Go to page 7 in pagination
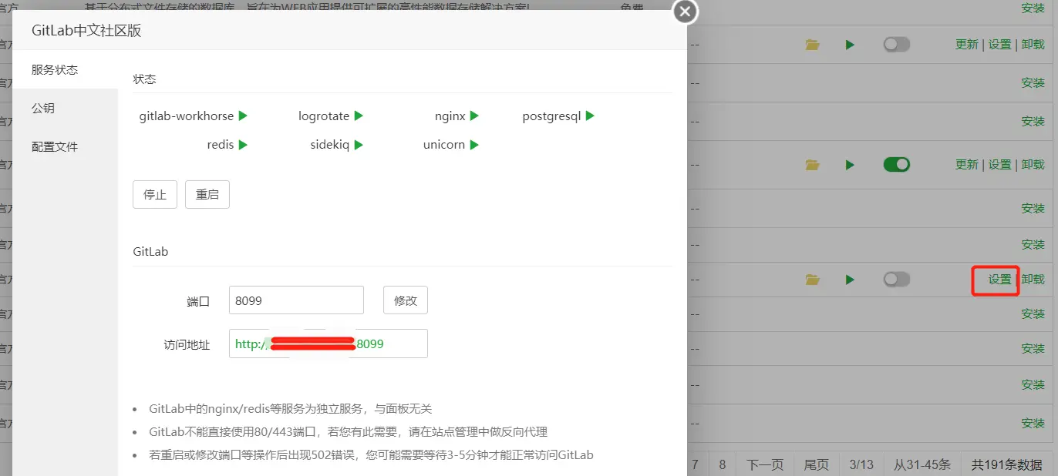The width and height of the screenshot is (1058, 476). coord(695,464)
